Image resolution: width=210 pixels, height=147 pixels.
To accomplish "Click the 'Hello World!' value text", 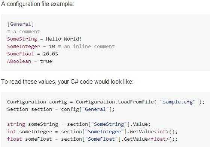I will [x=64, y=39].
